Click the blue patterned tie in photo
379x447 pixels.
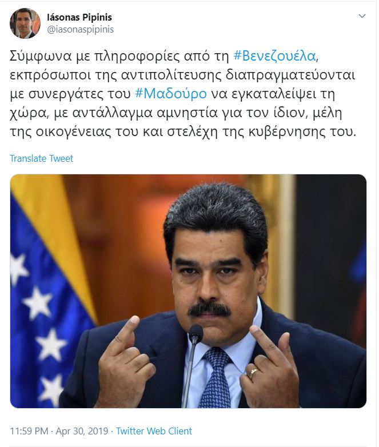214,378
